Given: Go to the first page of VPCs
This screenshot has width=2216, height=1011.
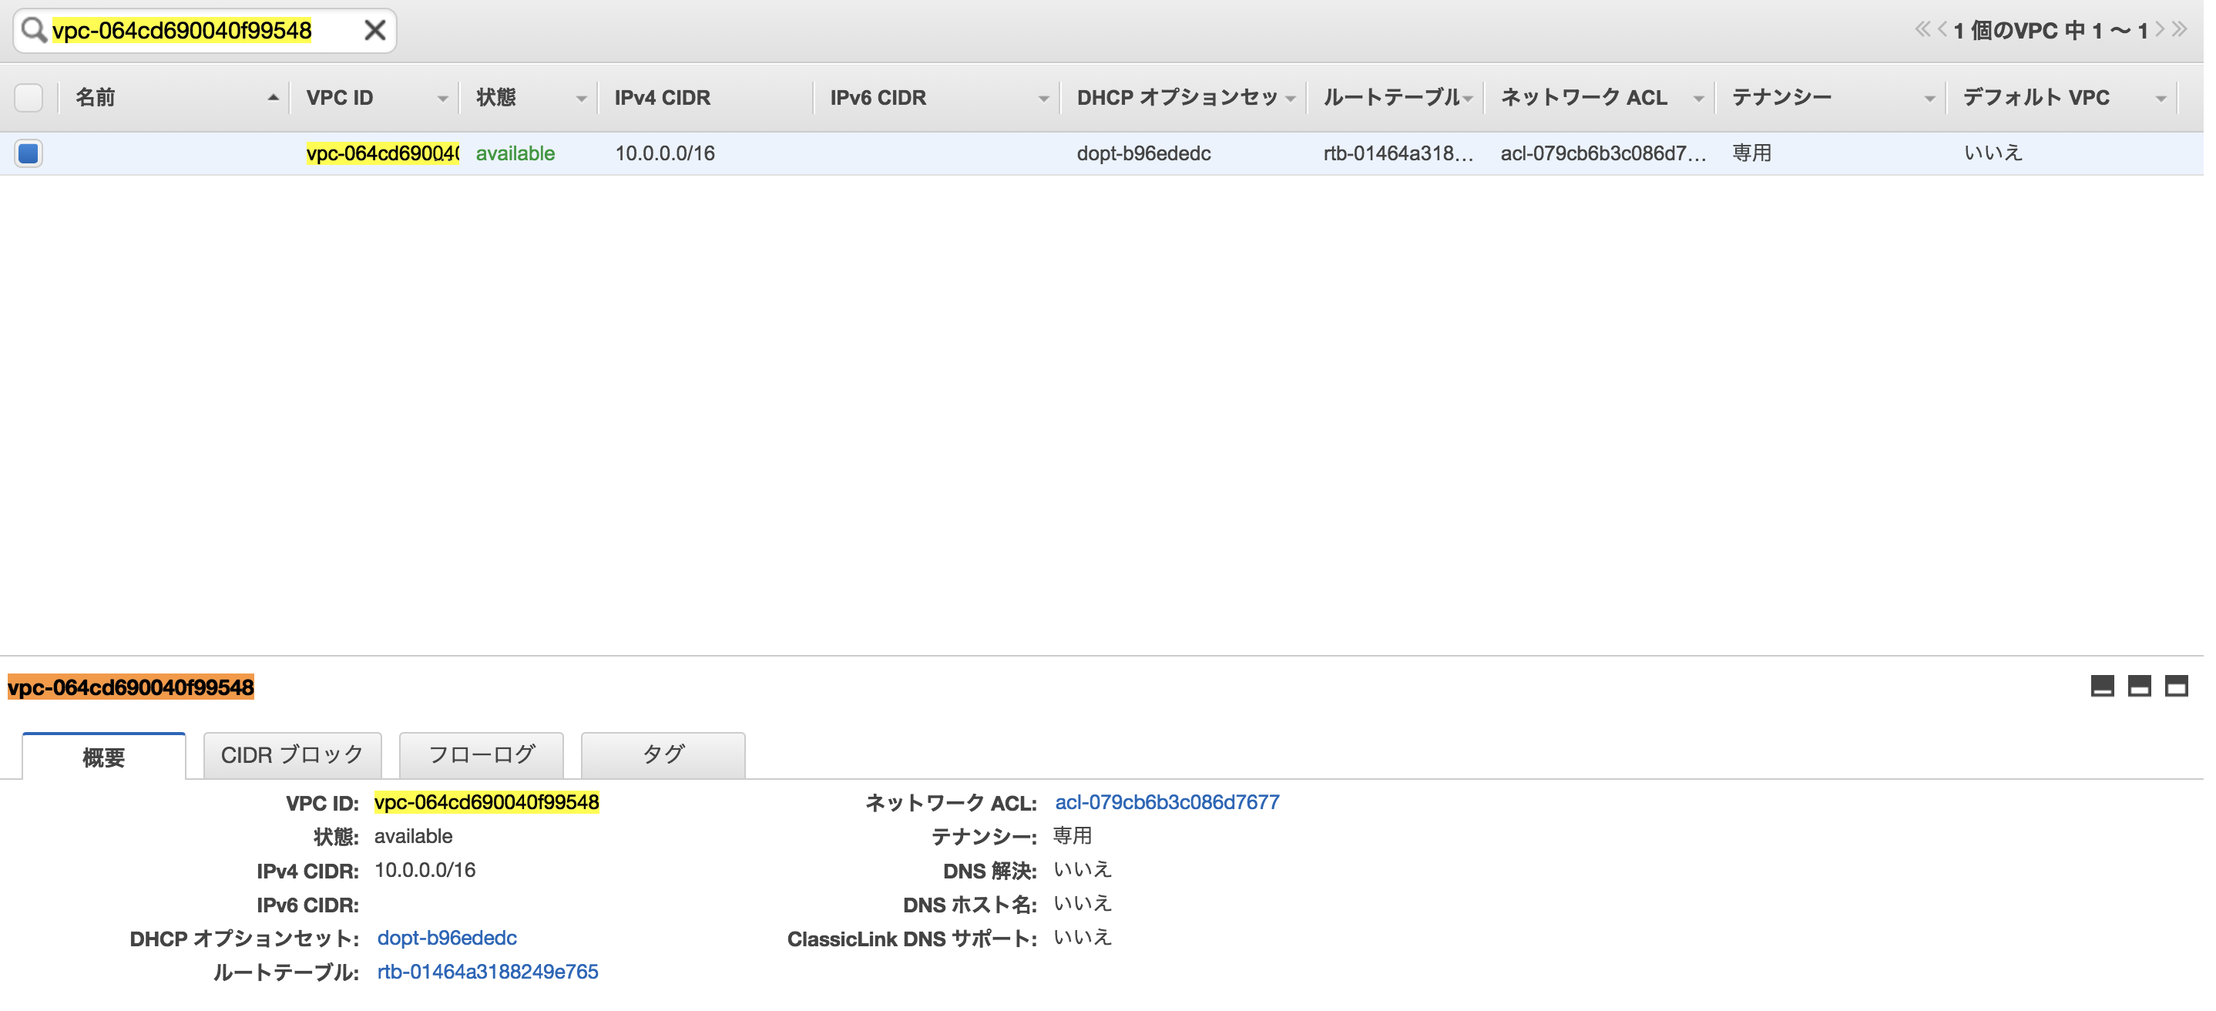Looking at the screenshot, I should 1922,29.
